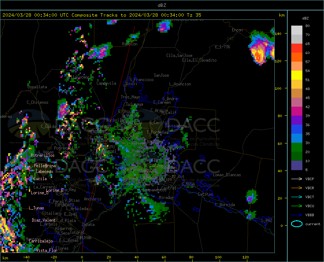Click the cyan VBCT arrow in legend
This screenshot has height=262, width=324.
coord(297,197)
